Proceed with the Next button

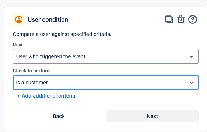pos(152,116)
